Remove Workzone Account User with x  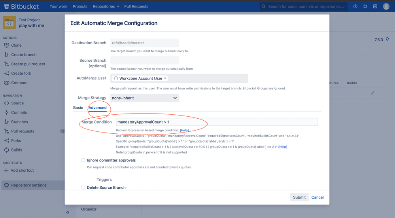165,78
